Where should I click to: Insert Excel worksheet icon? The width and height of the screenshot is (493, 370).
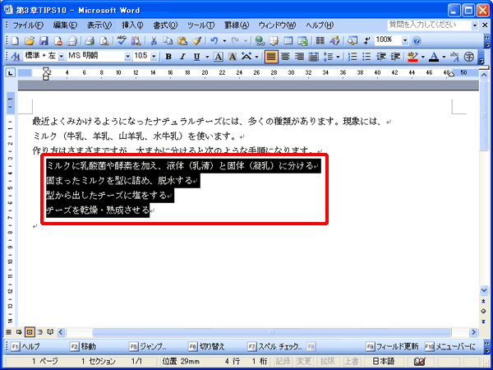pyautogui.click(x=302, y=40)
